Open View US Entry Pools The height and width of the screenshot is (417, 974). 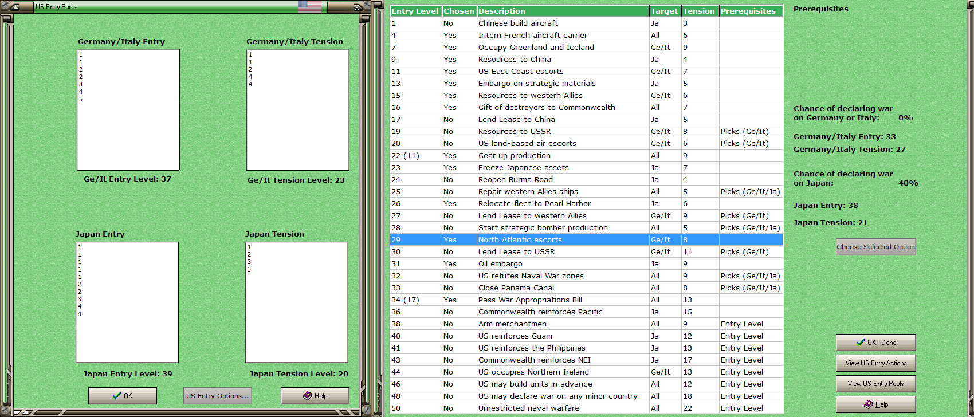coord(875,384)
